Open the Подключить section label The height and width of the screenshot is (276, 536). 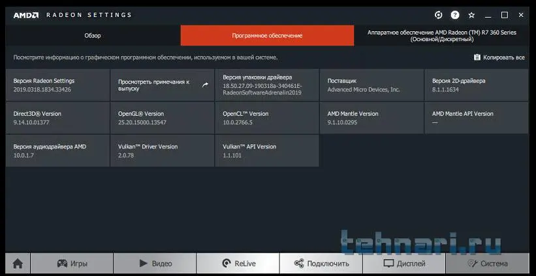[328, 264]
